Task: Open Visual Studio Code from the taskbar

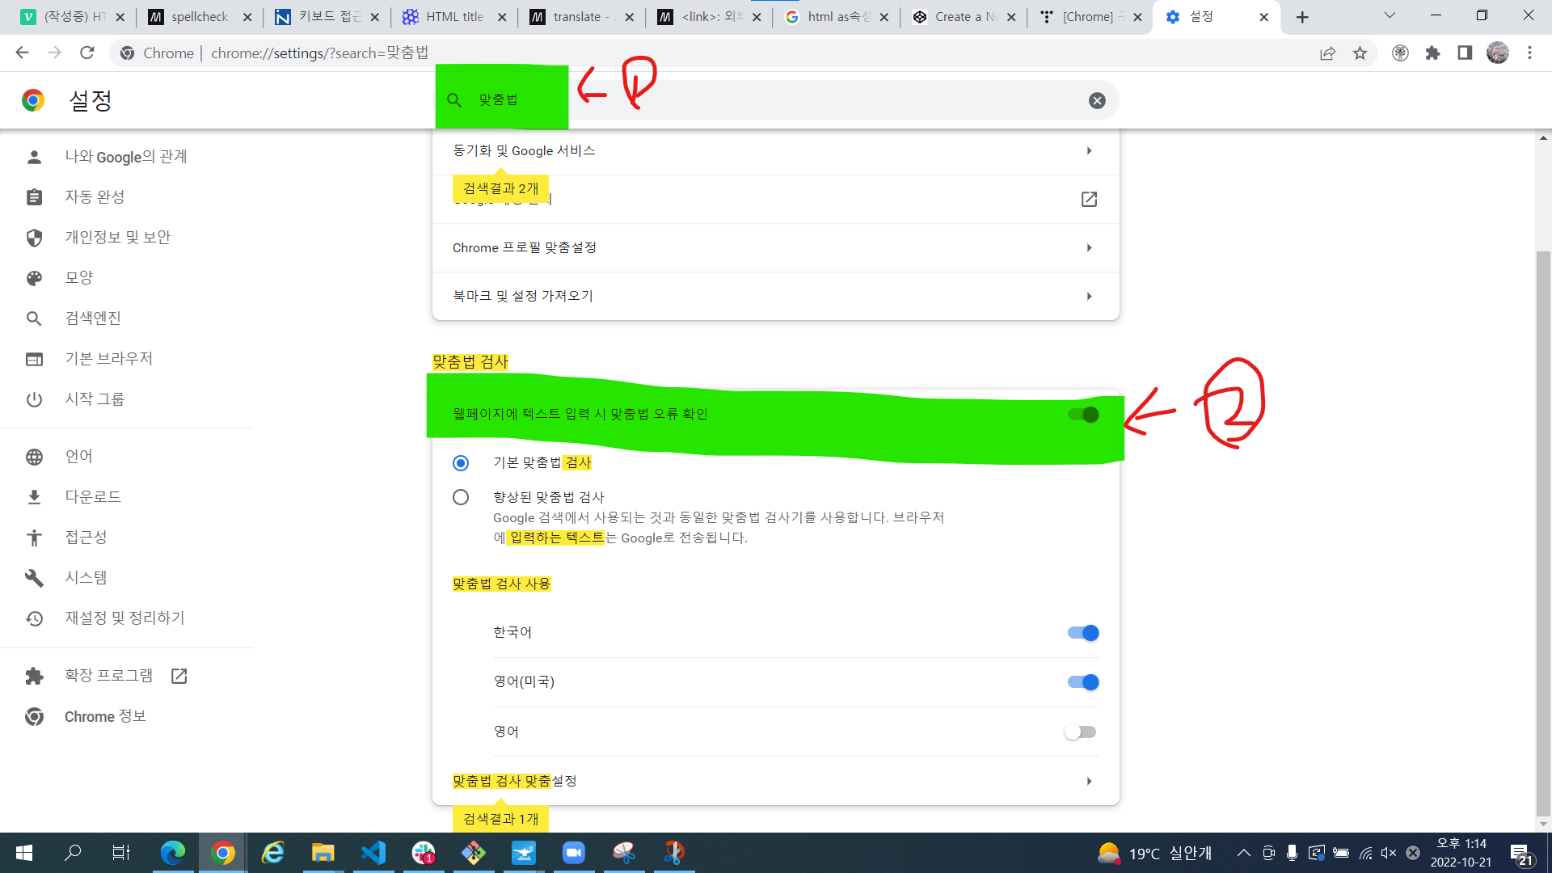Action: click(x=373, y=853)
